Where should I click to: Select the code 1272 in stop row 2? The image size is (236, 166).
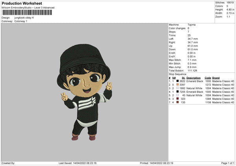pyautogui.click(x=208, y=85)
